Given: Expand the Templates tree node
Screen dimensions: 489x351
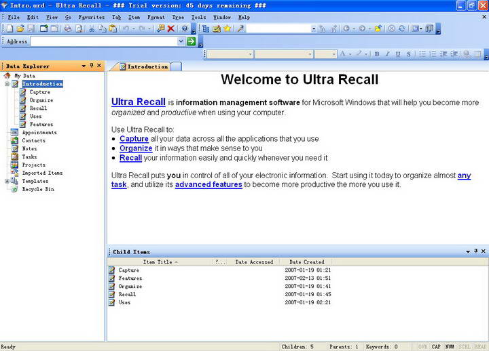Looking at the screenshot, I should click(7, 181).
